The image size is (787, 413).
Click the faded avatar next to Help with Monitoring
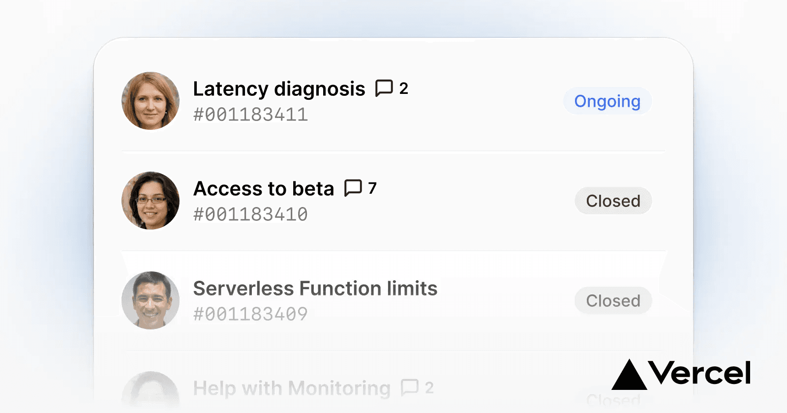click(151, 391)
